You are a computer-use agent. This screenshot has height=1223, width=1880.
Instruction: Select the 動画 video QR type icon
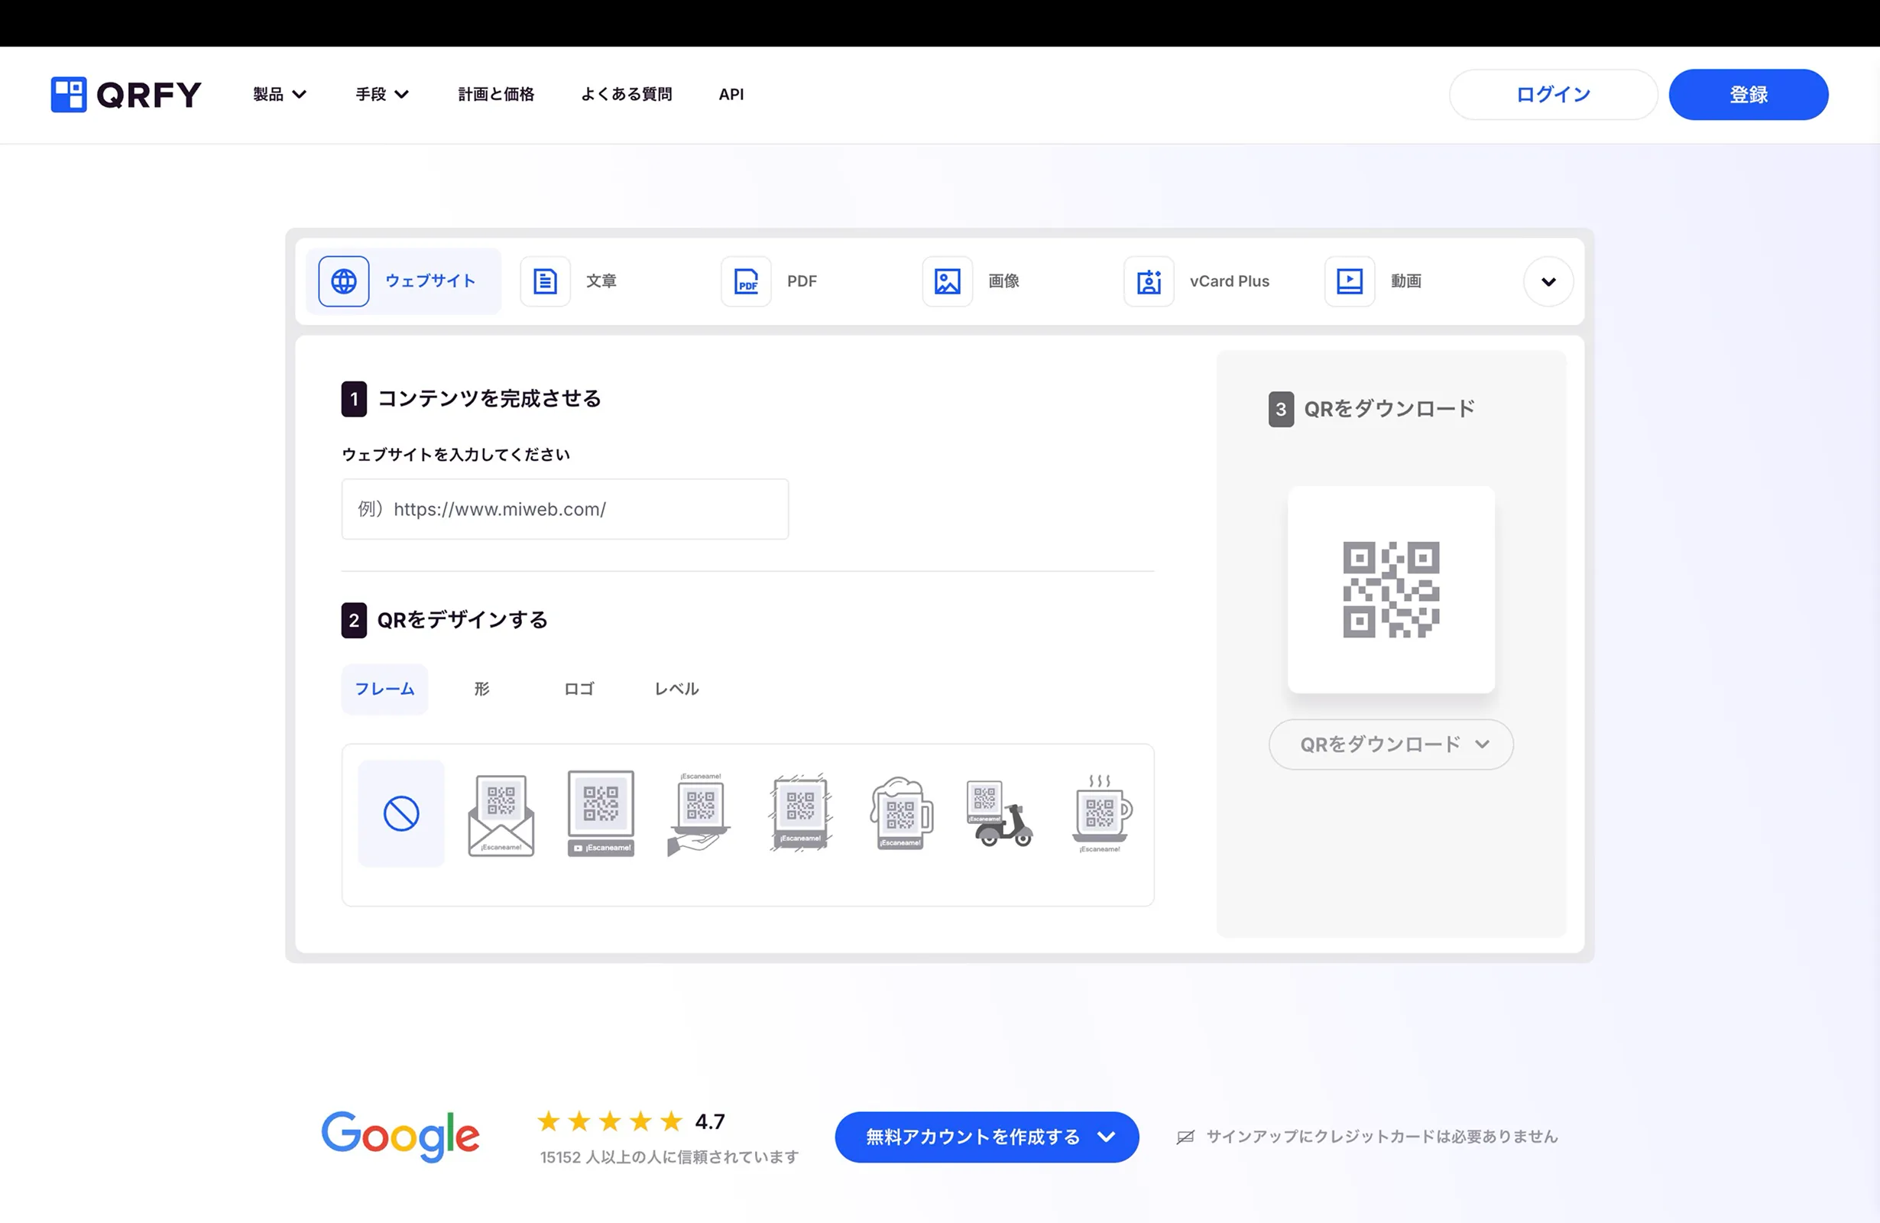click(1349, 281)
